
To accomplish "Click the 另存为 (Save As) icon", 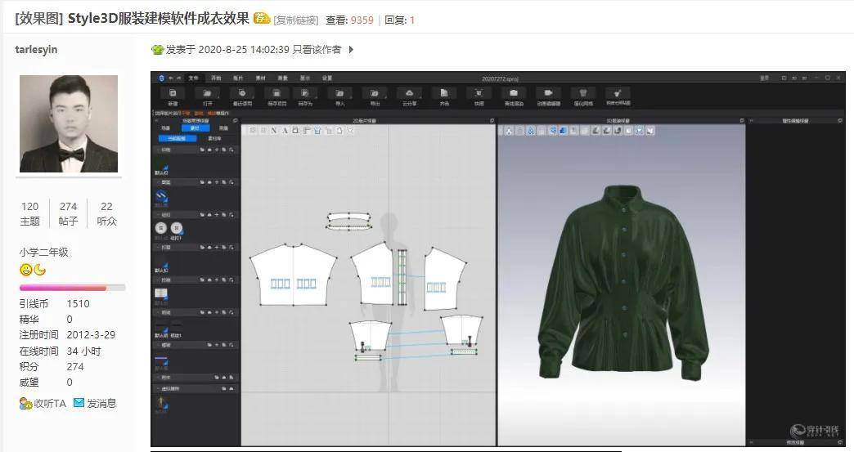I will [x=305, y=93].
